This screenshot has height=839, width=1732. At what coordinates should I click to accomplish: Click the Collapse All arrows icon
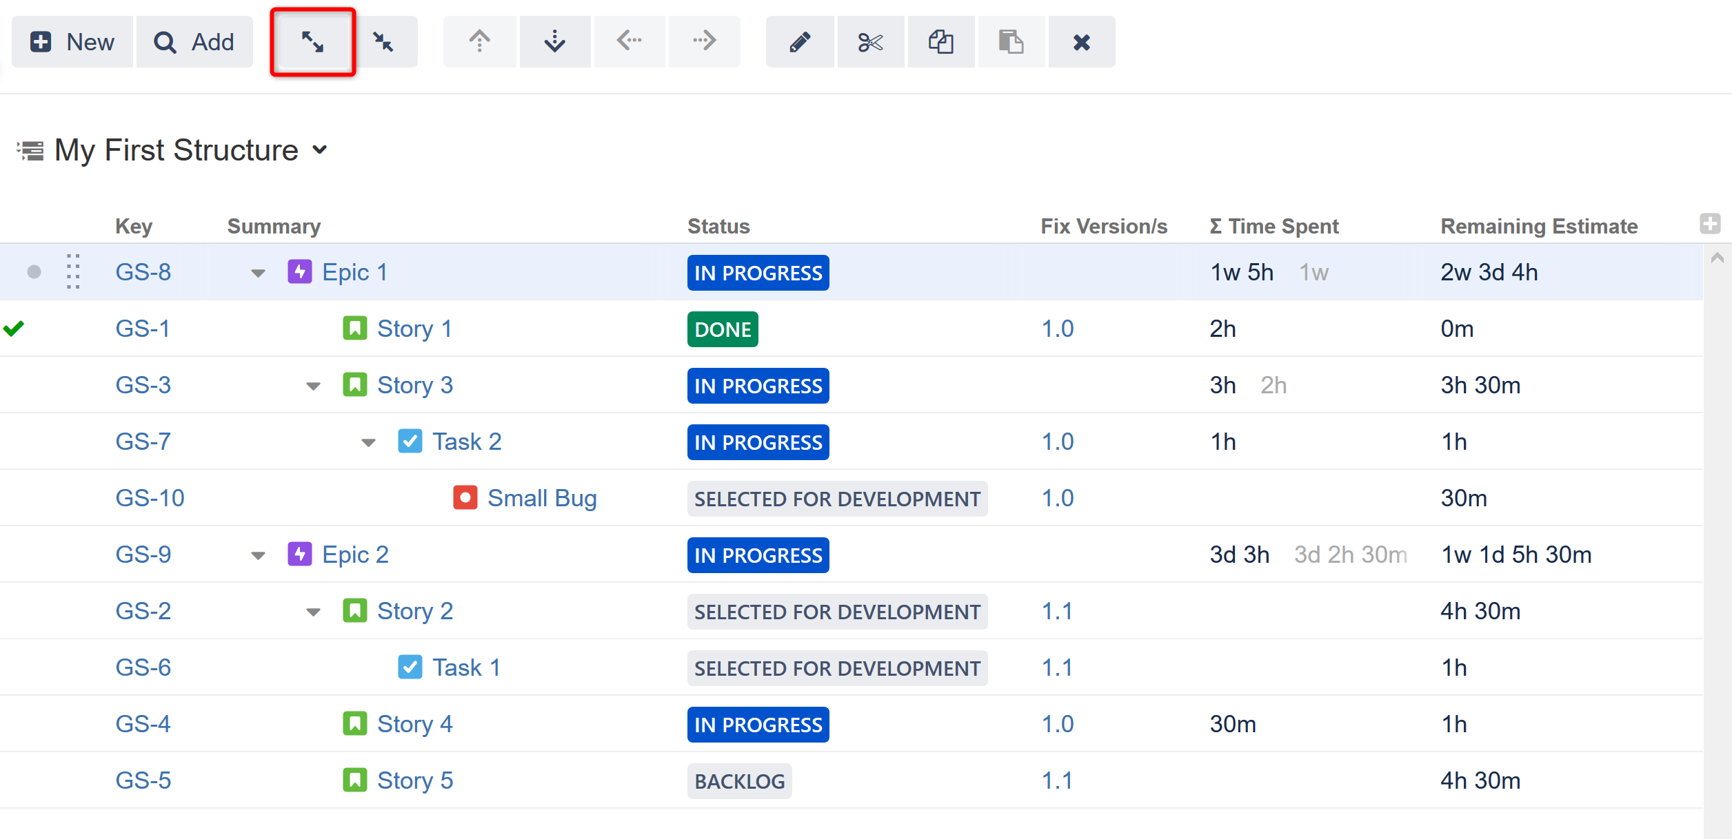tap(383, 42)
